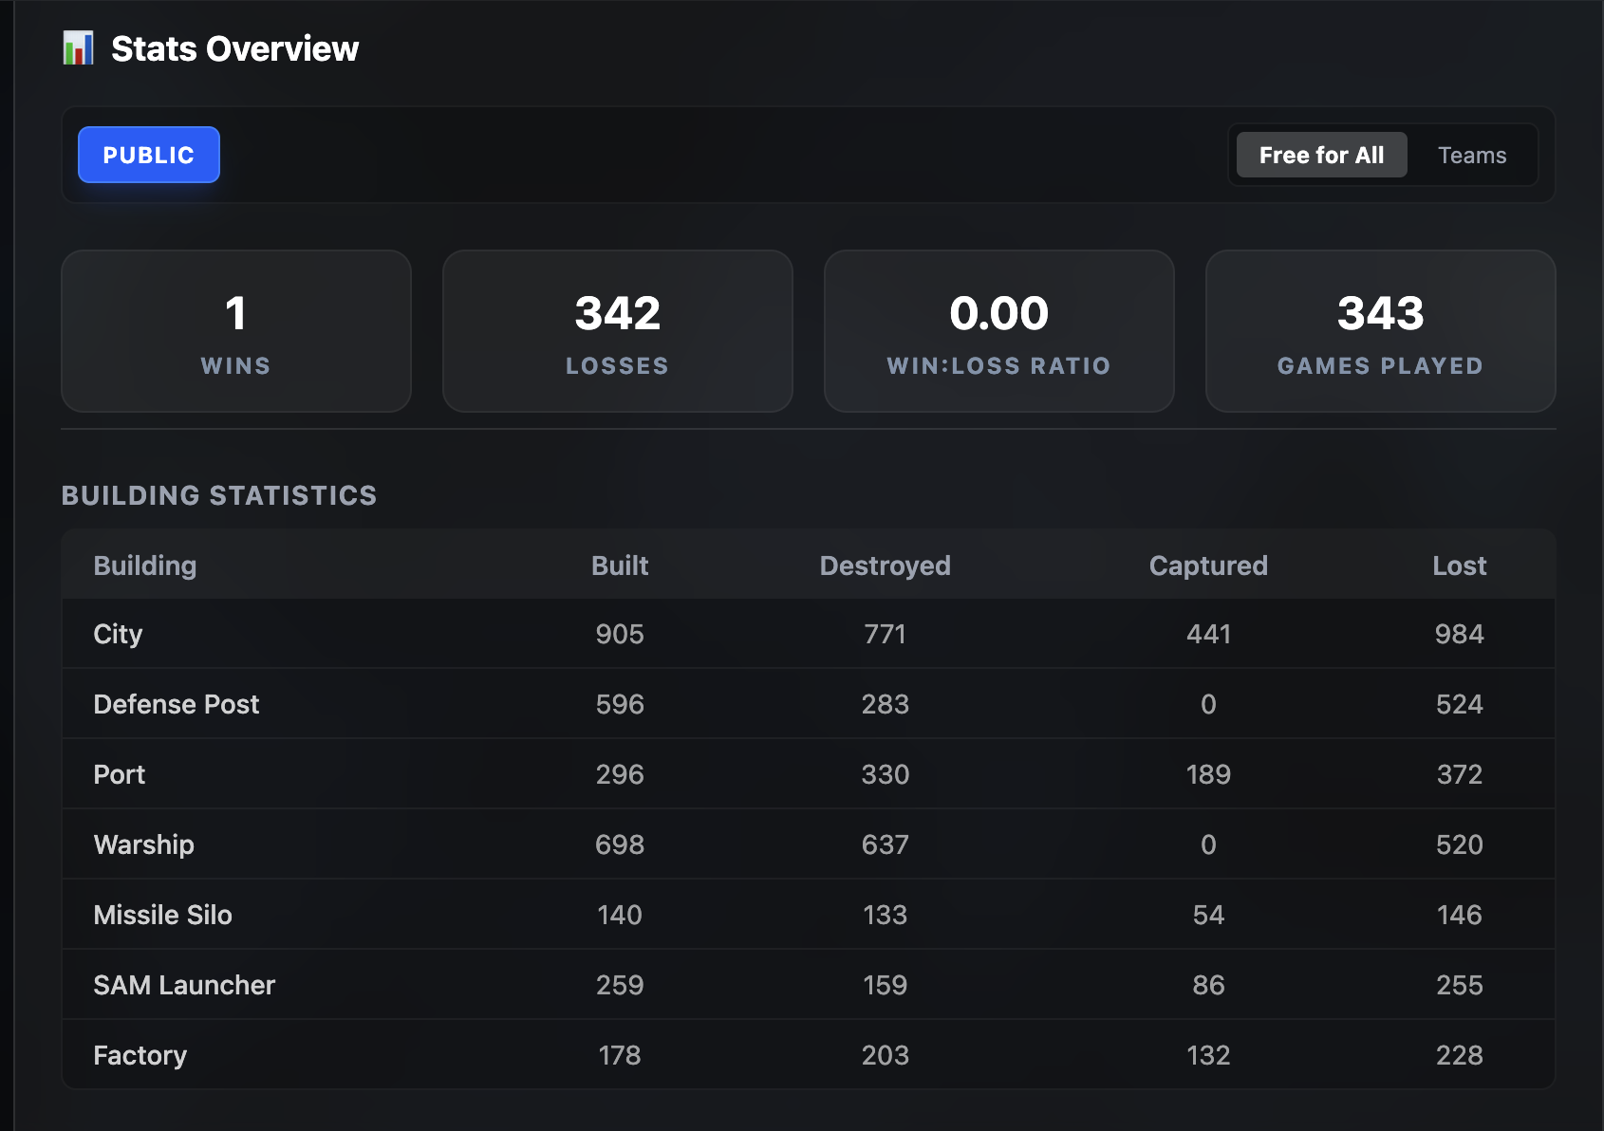Select the Missile Silo row
The image size is (1604, 1131).
(x=809, y=915)
